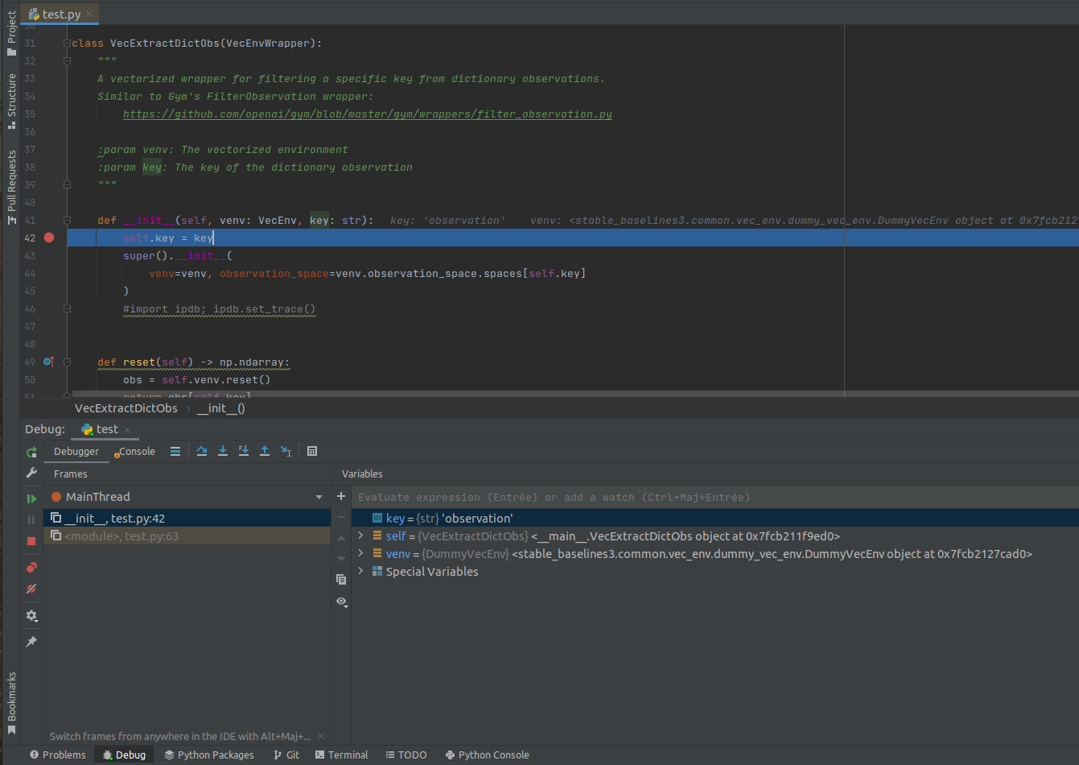Screen dimensions: 1079x765
Task: Click VecExtractDictObs breadcrumb
Action: (126, 408)
